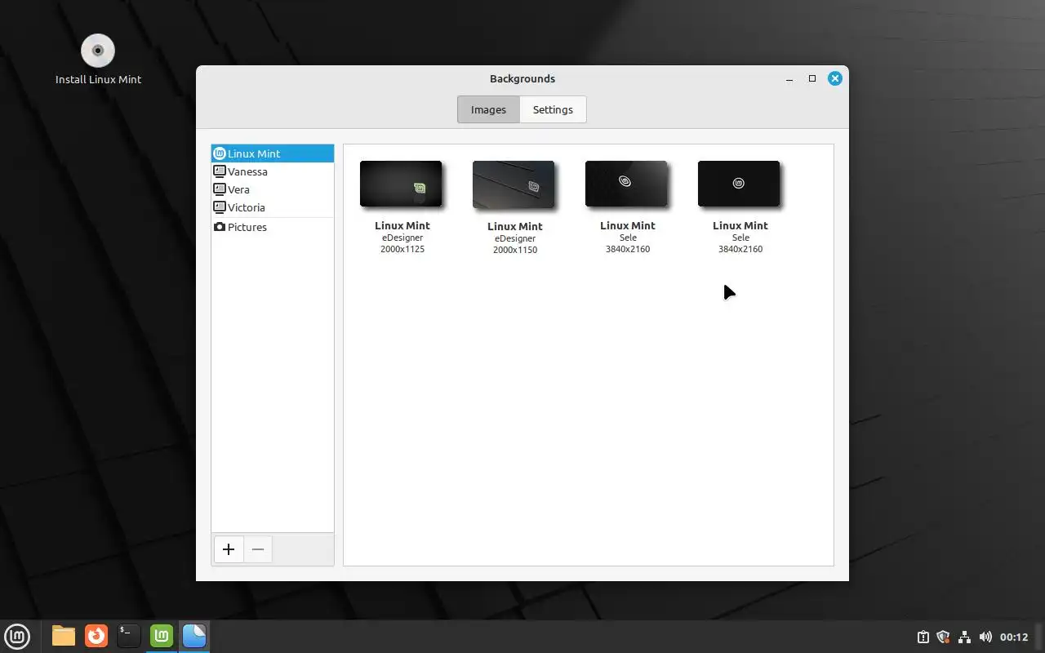Image resolution: width=1045 pixels, height=653 pixels.
Task: Choose the last Sele 3840x2160 wallpaper thumbnail
Action: coord(739,184)
